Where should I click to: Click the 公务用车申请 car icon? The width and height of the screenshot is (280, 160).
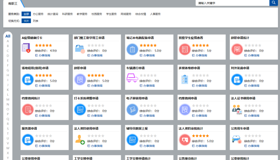(236, 139)
